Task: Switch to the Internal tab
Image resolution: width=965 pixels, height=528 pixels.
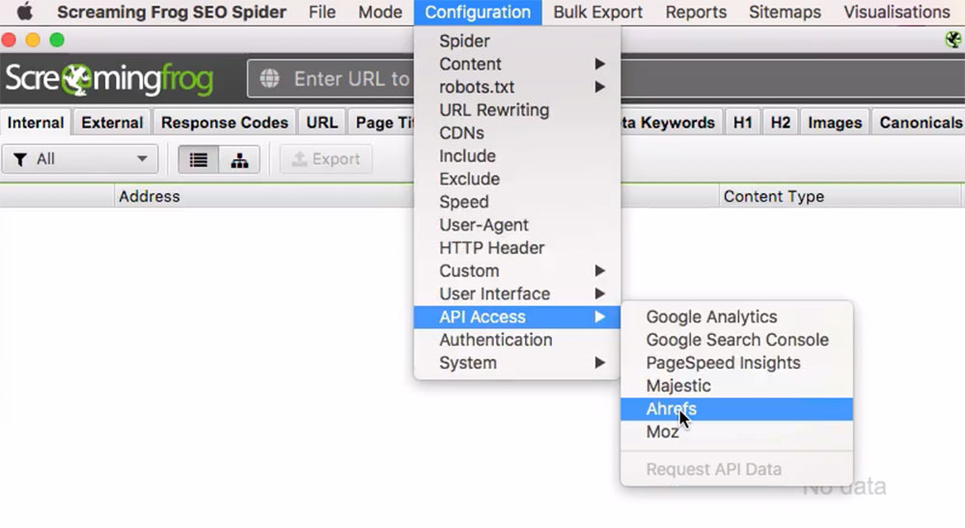Action: [36, 123]
